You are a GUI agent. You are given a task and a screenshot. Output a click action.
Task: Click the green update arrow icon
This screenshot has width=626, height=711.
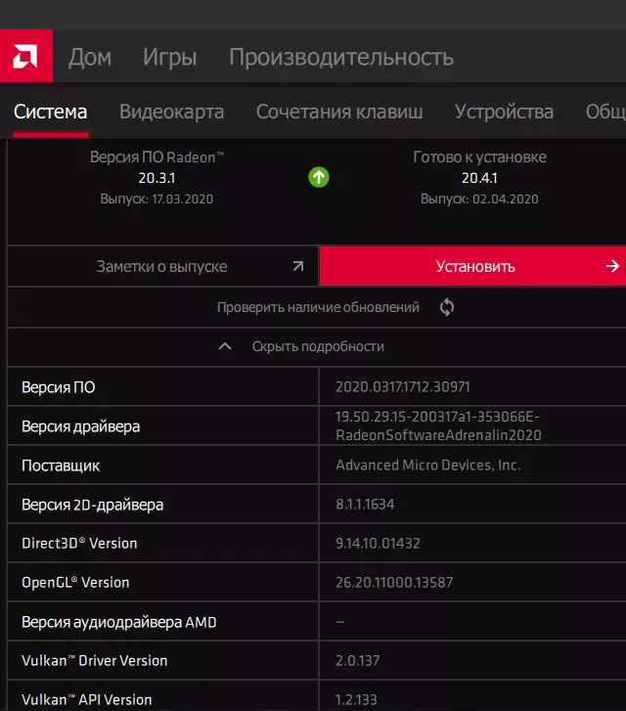pos(319,177)
